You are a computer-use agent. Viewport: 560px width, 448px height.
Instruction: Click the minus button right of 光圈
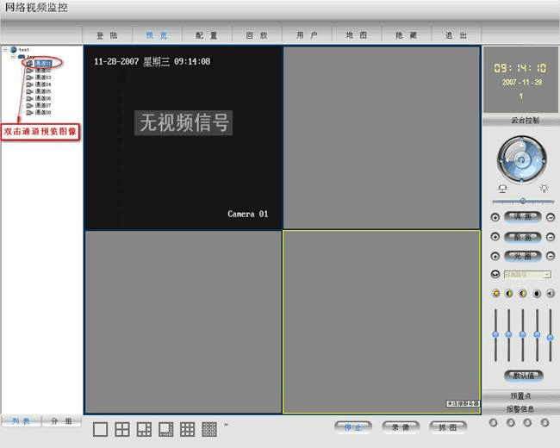[x=551, y=256]
